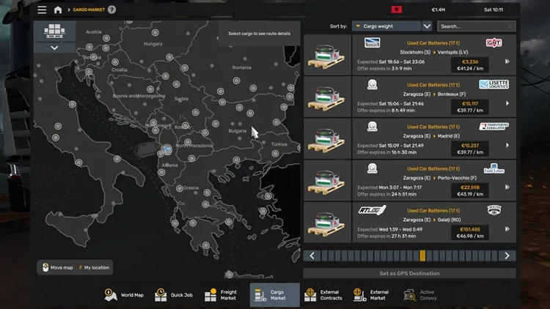Click battery thumbnail for Porto-Vecchio job
Screen dimensions: 550x309
327,181
